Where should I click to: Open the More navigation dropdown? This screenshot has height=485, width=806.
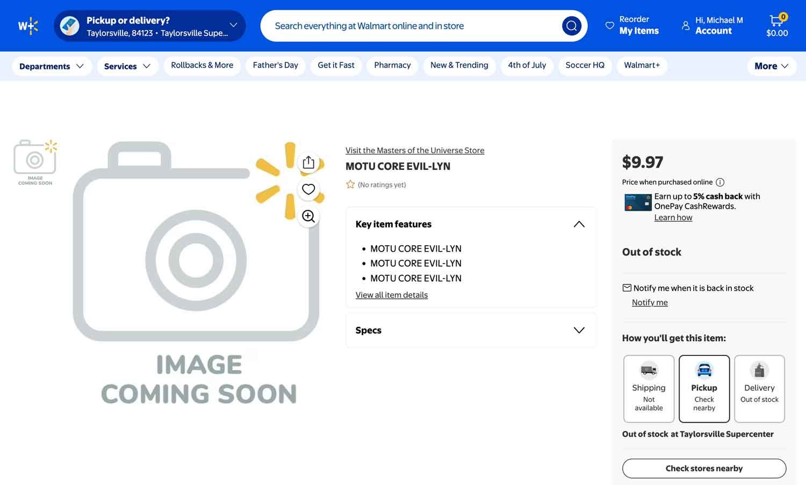tap(772, 66)
